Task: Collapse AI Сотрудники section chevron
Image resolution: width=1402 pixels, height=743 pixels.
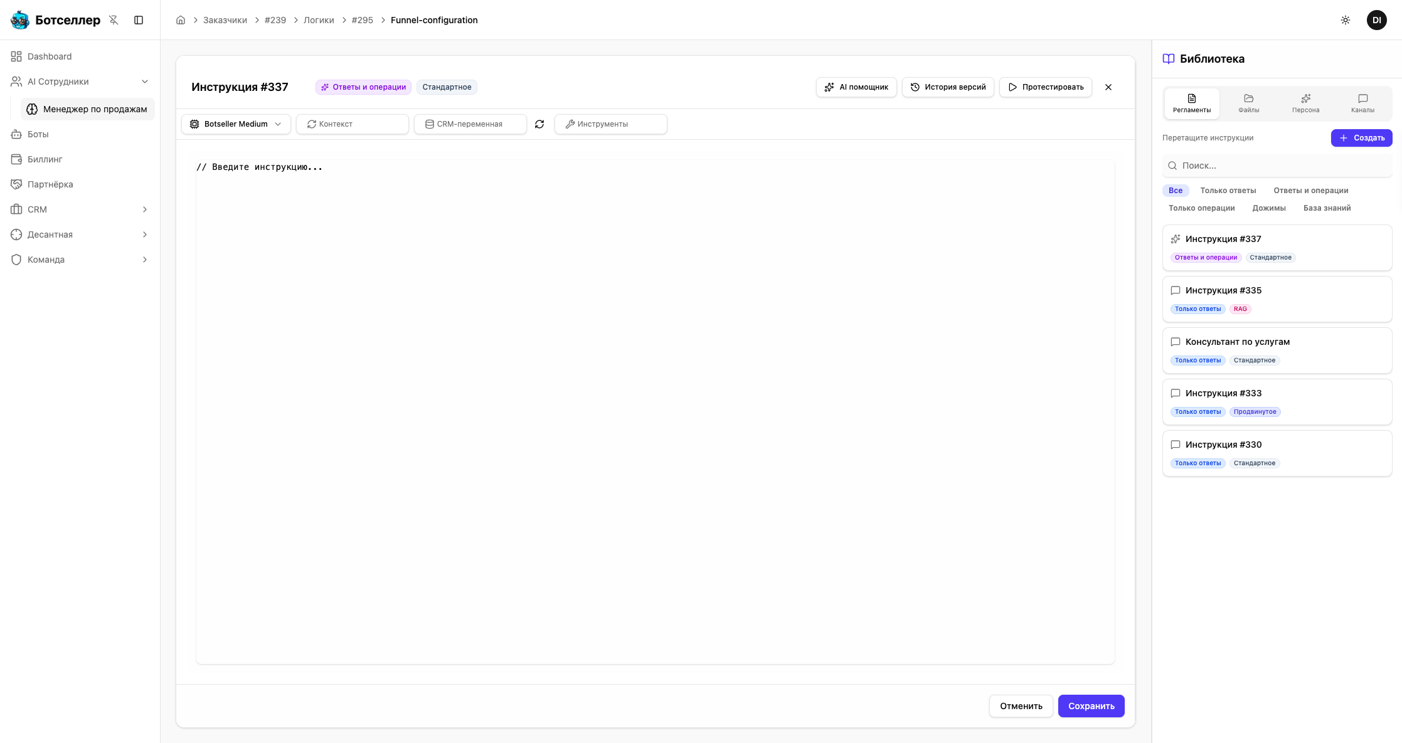Action: pyautogui.click(x=144, y=82)
